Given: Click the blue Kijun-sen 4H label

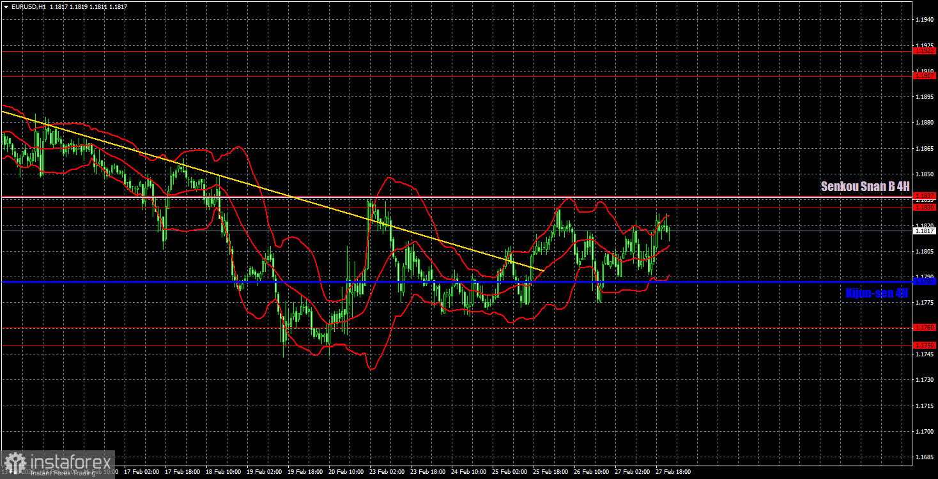Looking at the screenshot, I should (x=877, y=293).
